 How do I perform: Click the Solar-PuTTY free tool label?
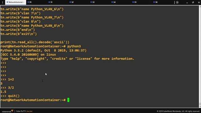click(x=24, y=111)
